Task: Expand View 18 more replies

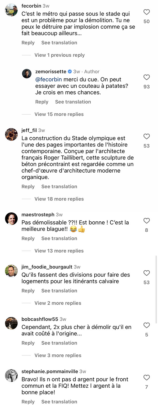Action: tap(59, 199)
